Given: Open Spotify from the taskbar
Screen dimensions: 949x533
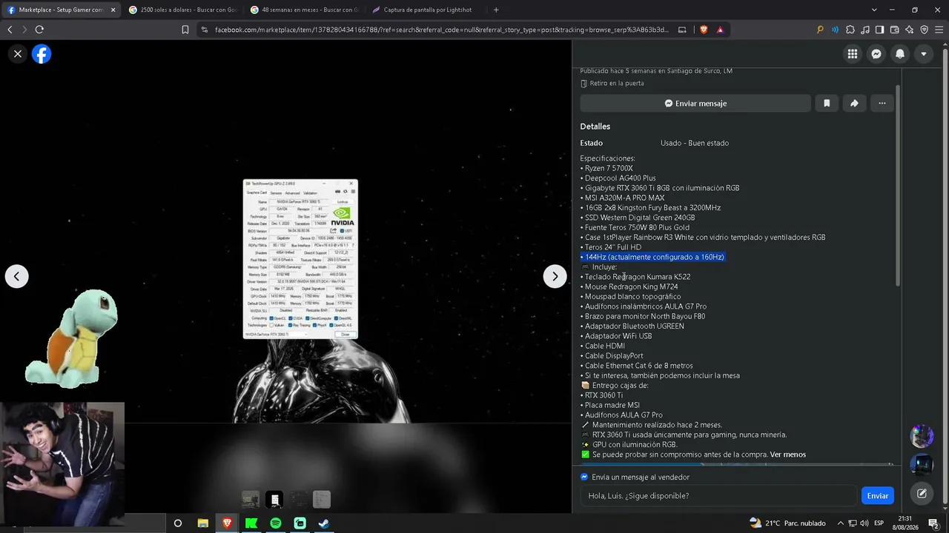Looking at the screenshot, I should (x=275, y=523).
